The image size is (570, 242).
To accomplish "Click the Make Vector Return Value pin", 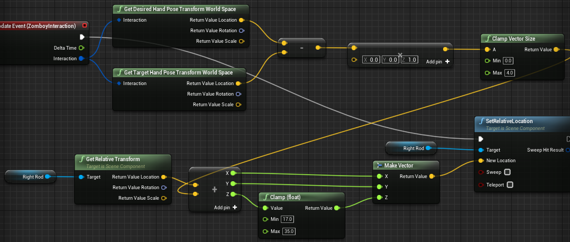I will [x=432, y=176].
